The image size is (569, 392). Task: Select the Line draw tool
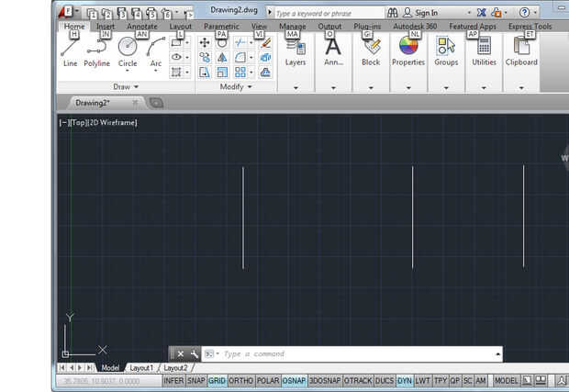click(70, 54)
